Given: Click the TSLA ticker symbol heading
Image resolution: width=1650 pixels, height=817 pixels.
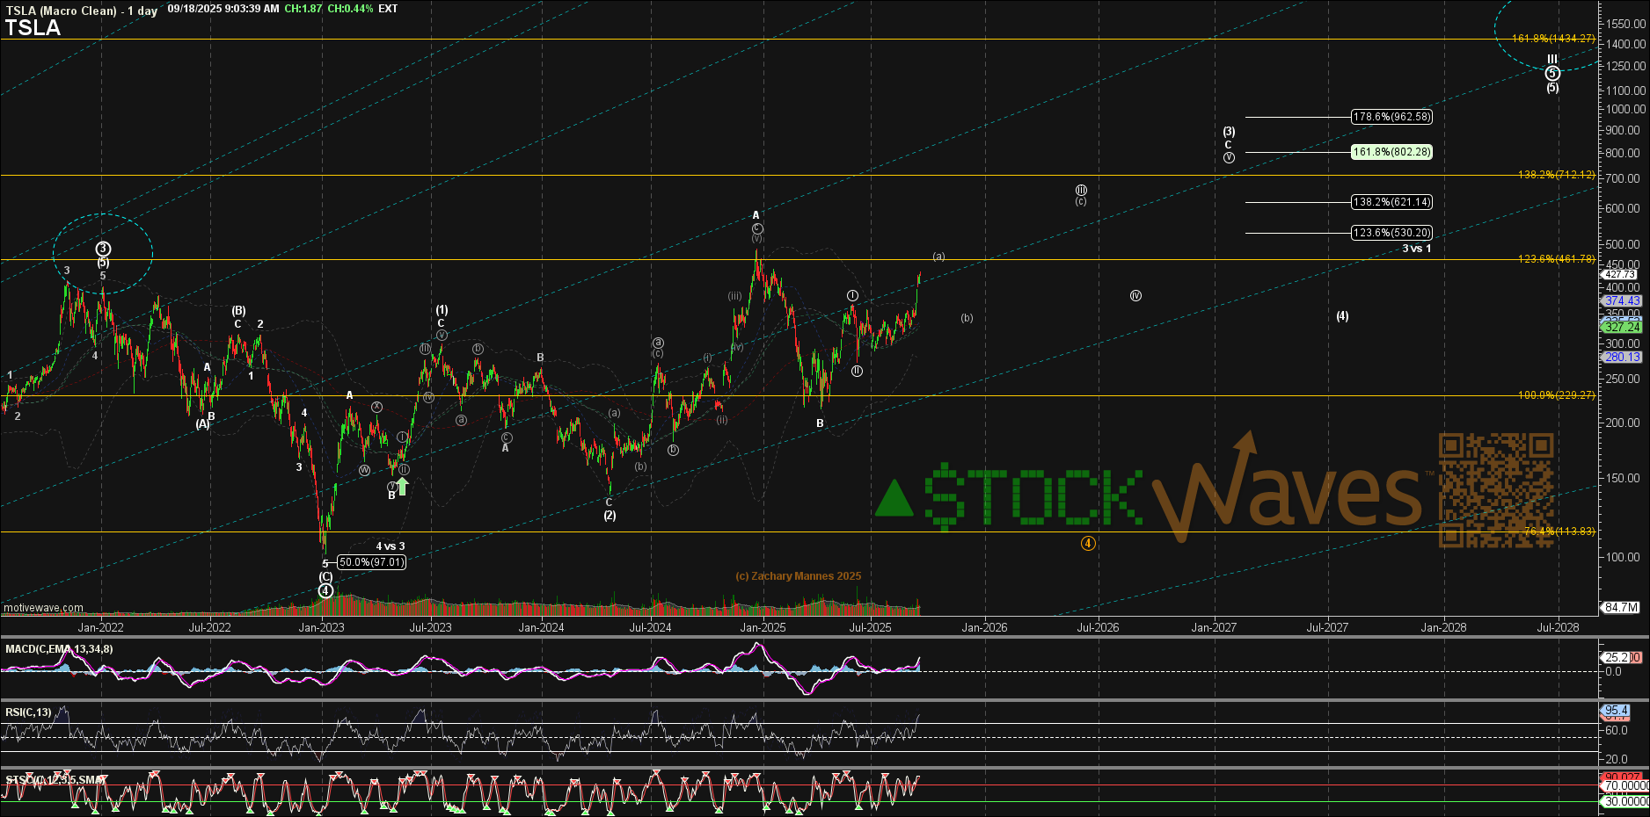Looking at the screenshot, I should pyautogui.click(x=33, y=28).
